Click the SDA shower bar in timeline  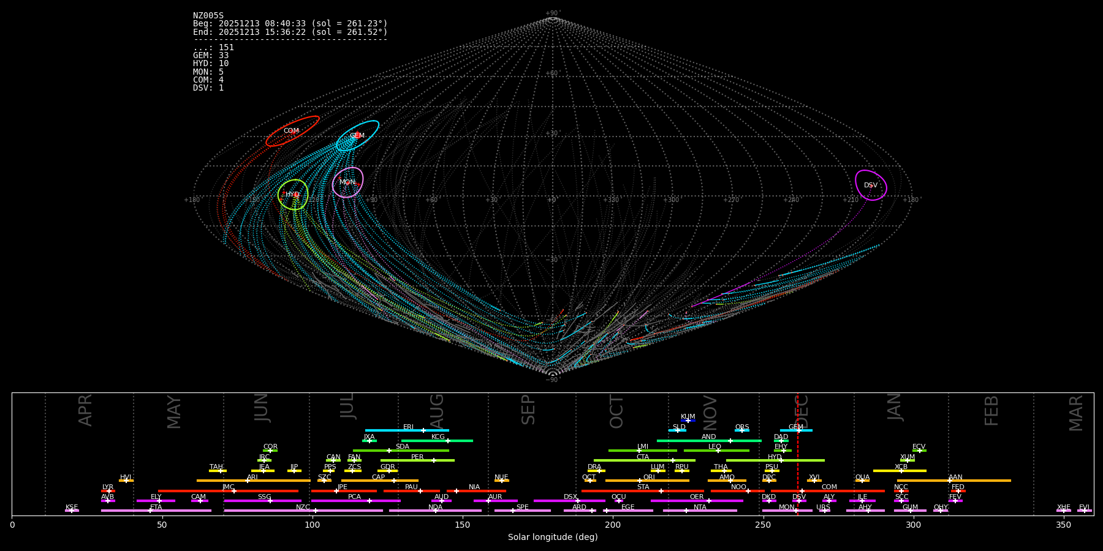(401, 451)
